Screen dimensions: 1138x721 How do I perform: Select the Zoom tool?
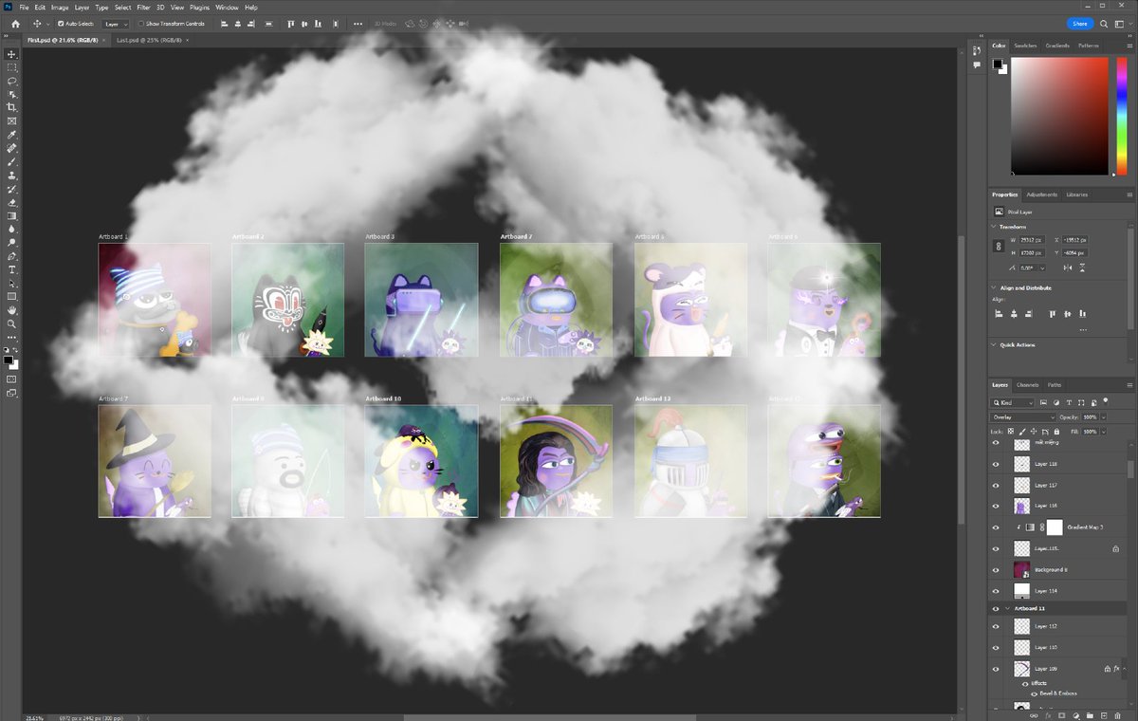point(11,324)
